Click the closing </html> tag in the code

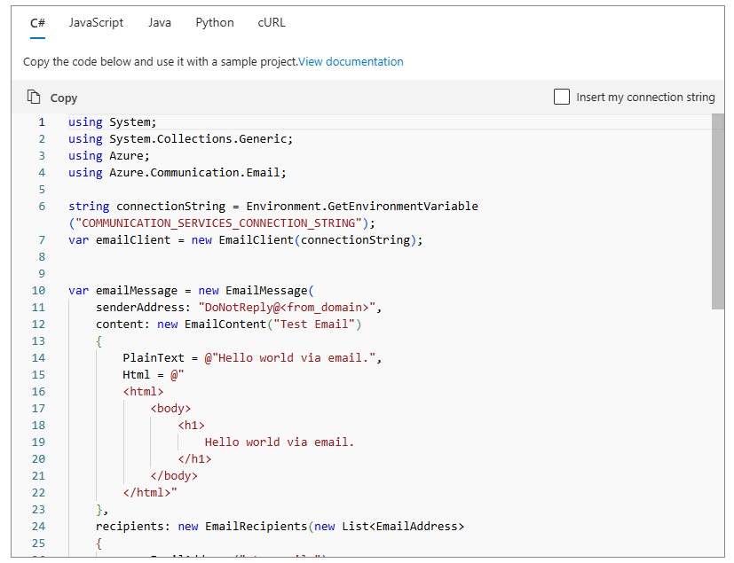coord(147,493)
